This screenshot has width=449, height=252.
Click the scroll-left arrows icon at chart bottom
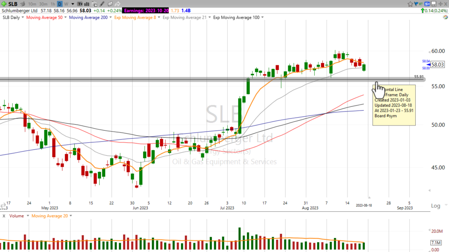pyautogui.click(x=3, y=205)
